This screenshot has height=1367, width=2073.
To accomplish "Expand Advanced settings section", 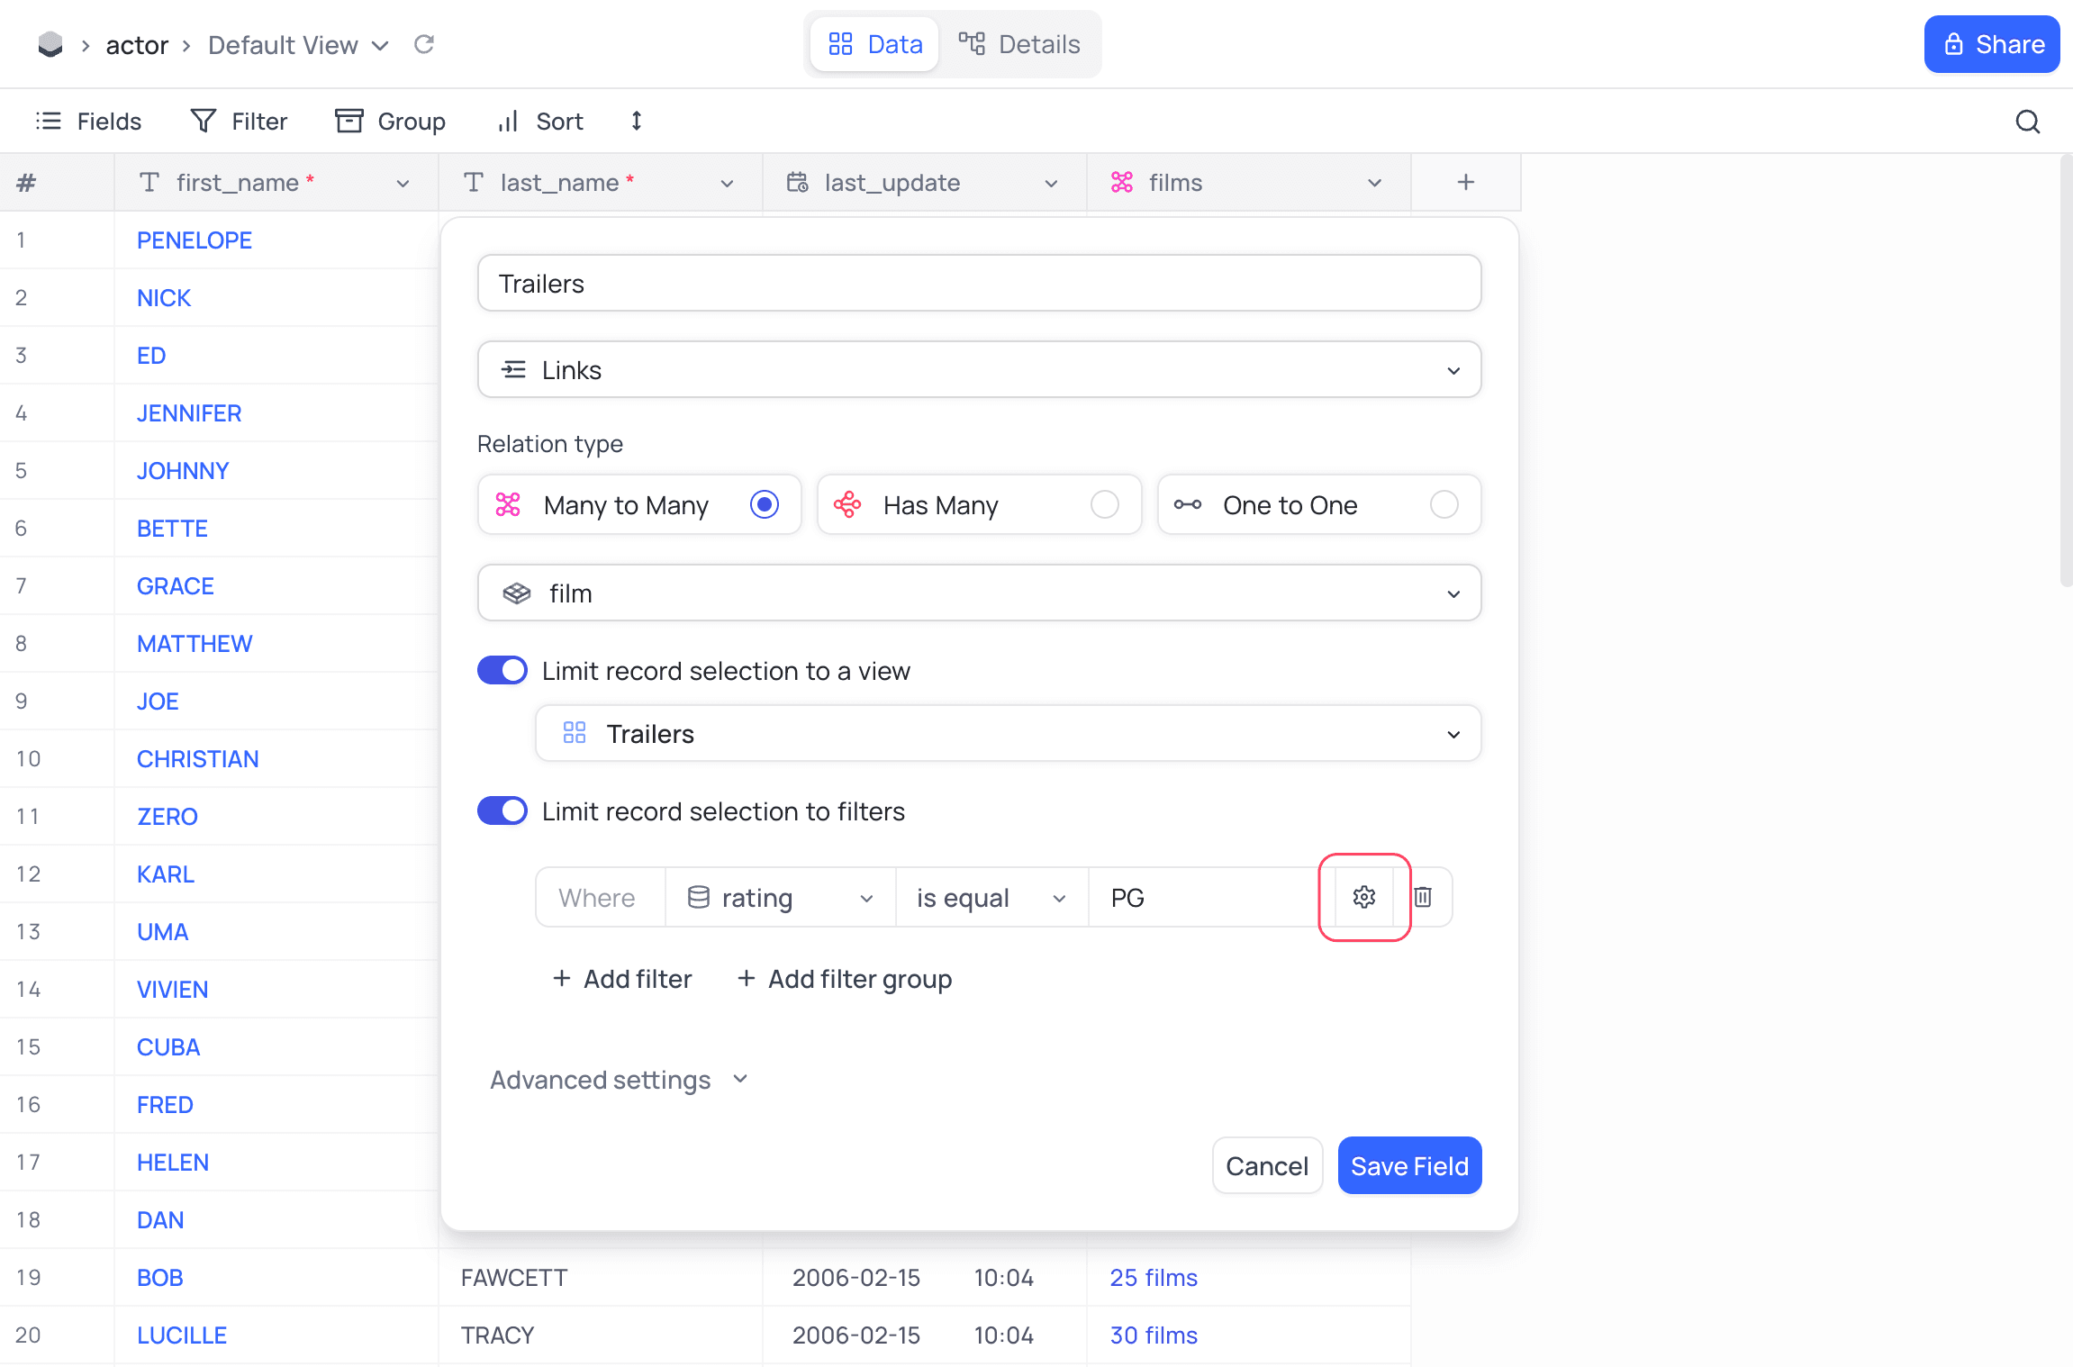I will [619, 1080].
